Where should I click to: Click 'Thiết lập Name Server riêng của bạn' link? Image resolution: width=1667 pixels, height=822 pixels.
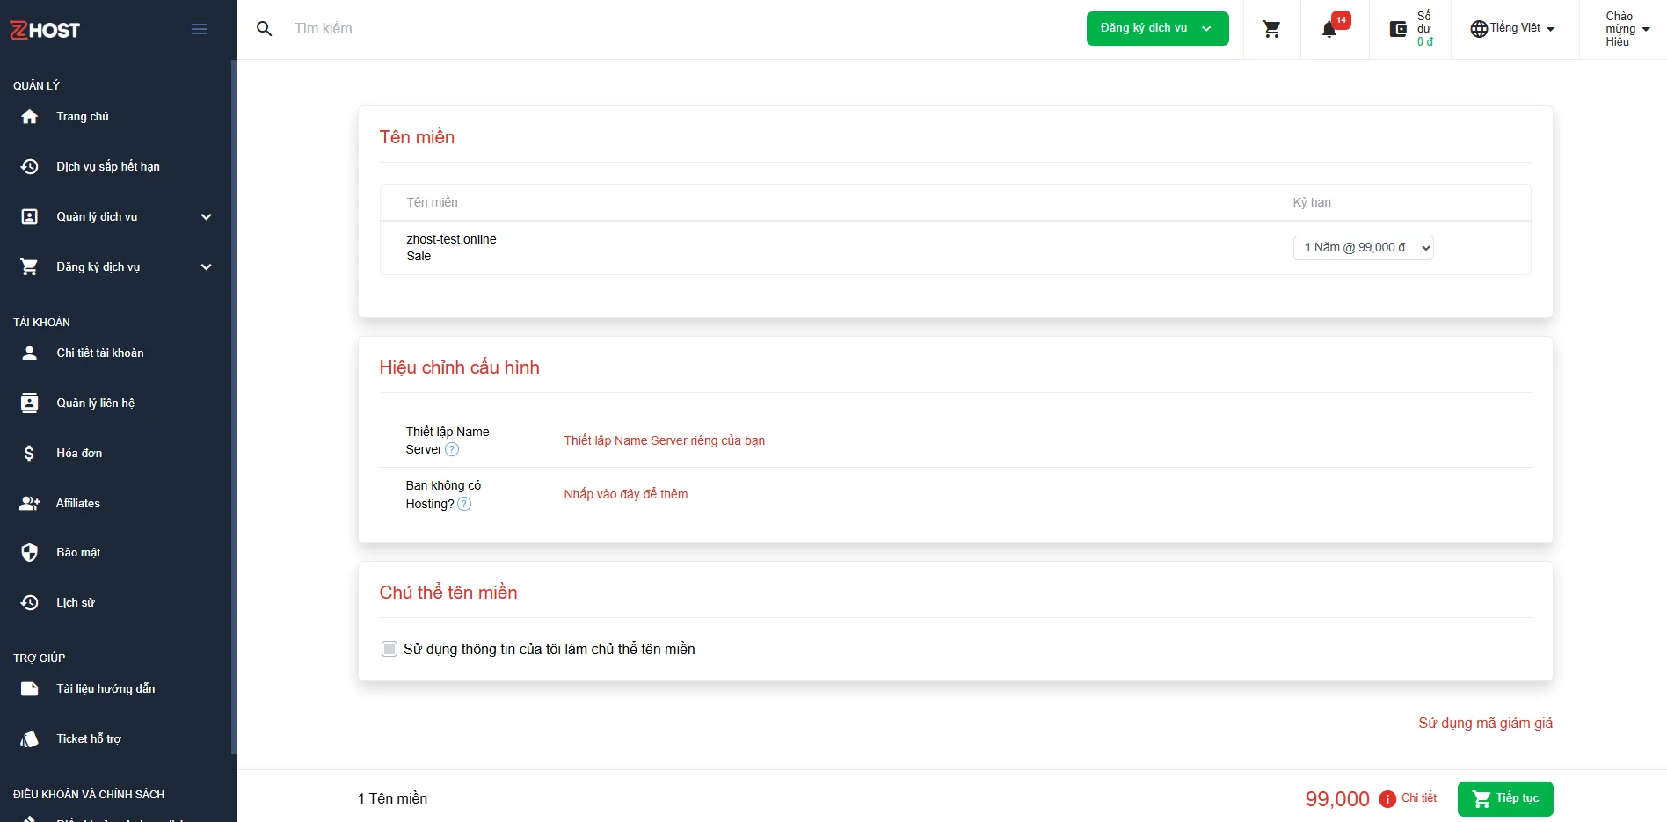click(x=664, y=440)
